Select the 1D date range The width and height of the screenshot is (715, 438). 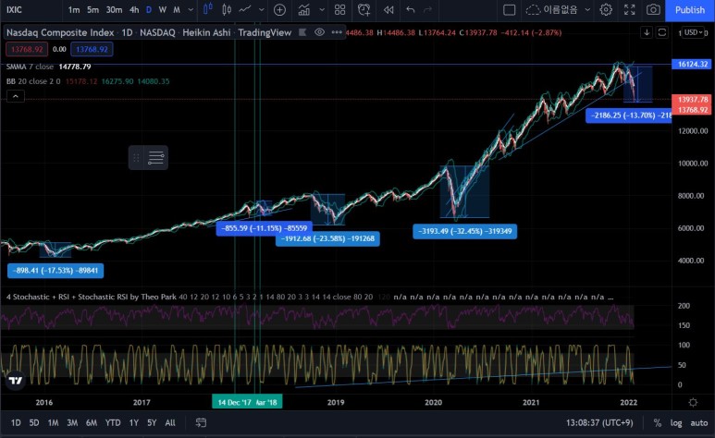(x=16, y=423)
